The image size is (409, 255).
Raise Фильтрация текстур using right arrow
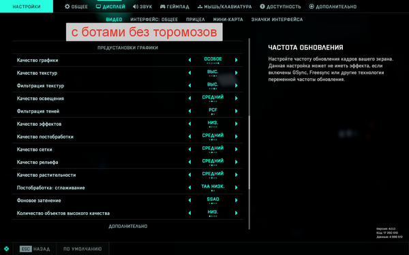(x=237, y=86)
